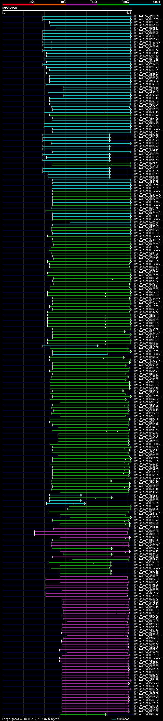Select hit label UniRef100_A1L4T4

pyautogui.click(x=146, y=81)
